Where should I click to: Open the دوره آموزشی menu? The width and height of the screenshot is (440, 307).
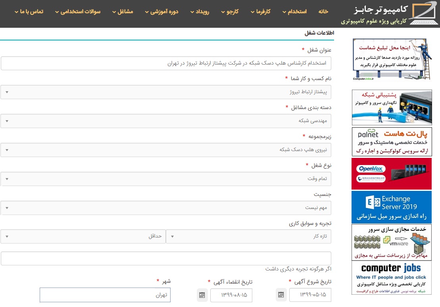(x=161, y=12)
